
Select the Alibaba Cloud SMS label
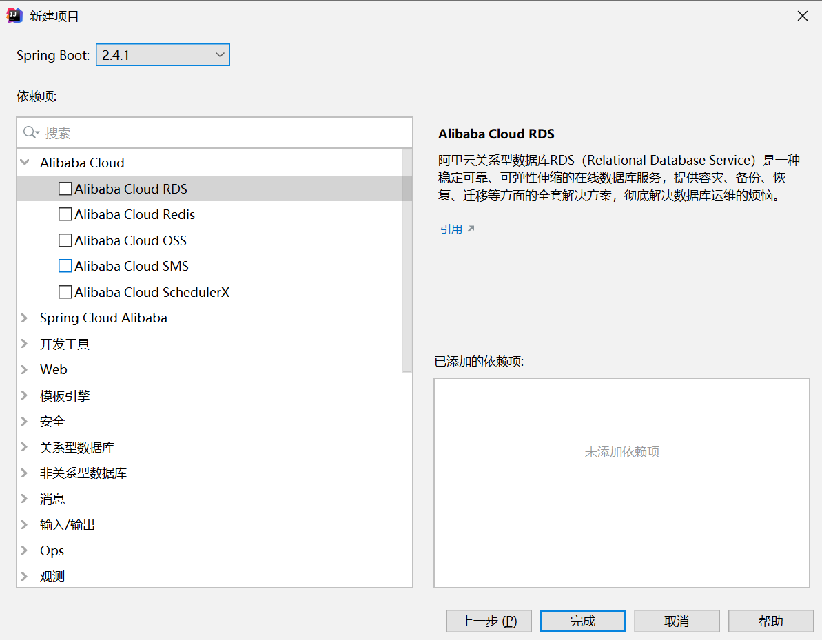(x=132, y=267)
